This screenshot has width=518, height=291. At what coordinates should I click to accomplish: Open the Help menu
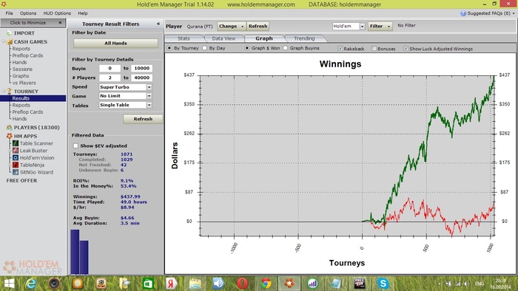pyautogui.click(x=83, y=13)
